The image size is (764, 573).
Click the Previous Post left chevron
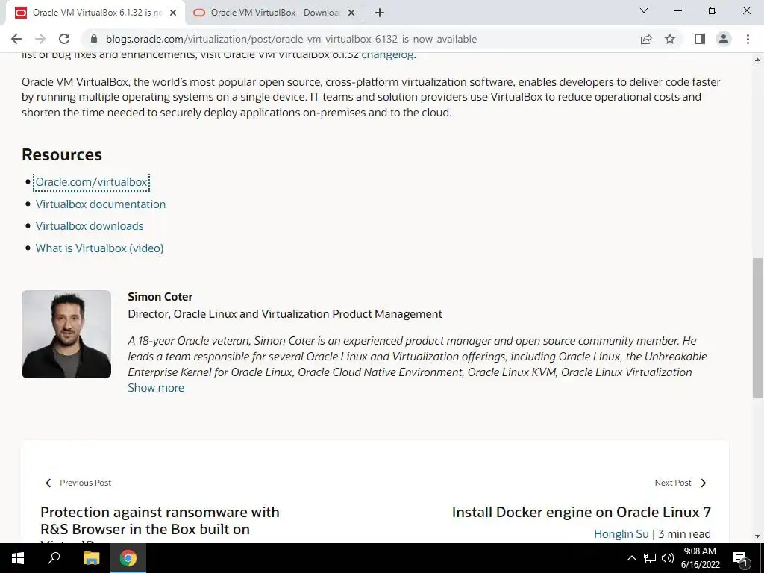coord(48,483)
